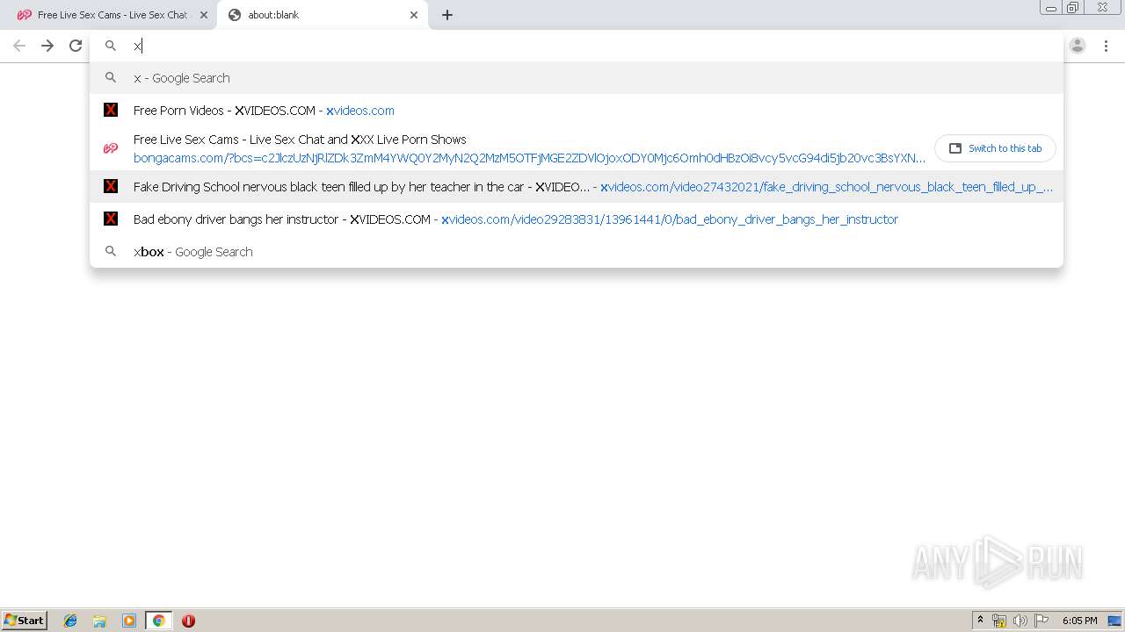This screenshot has height=632, width=1125.
Task: Choose the 'x - Google Search' suggestion
Action: pyautogui.click(x=577, y=78)
